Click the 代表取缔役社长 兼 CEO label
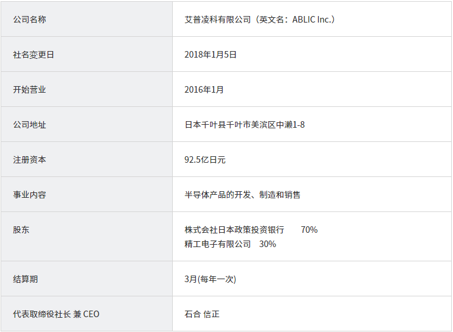The height and width of the screenshot is (332, 453). pos(56,314)
